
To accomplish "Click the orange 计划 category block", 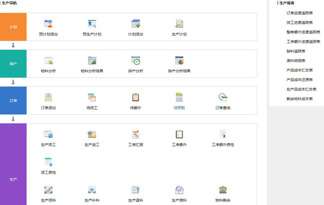I will [13, 27].
